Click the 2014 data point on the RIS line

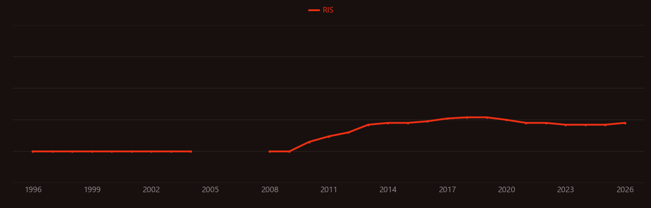(388, 123)
